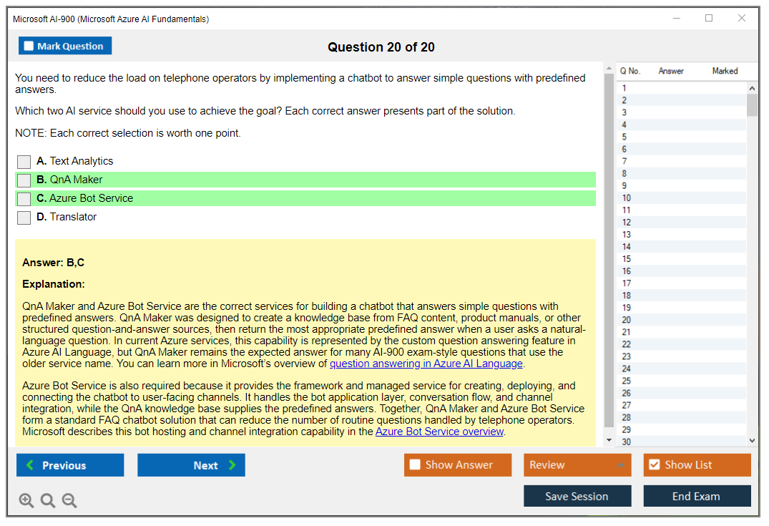Save the current exam session
Screen dimensions: 769x526
pos(577,496)
